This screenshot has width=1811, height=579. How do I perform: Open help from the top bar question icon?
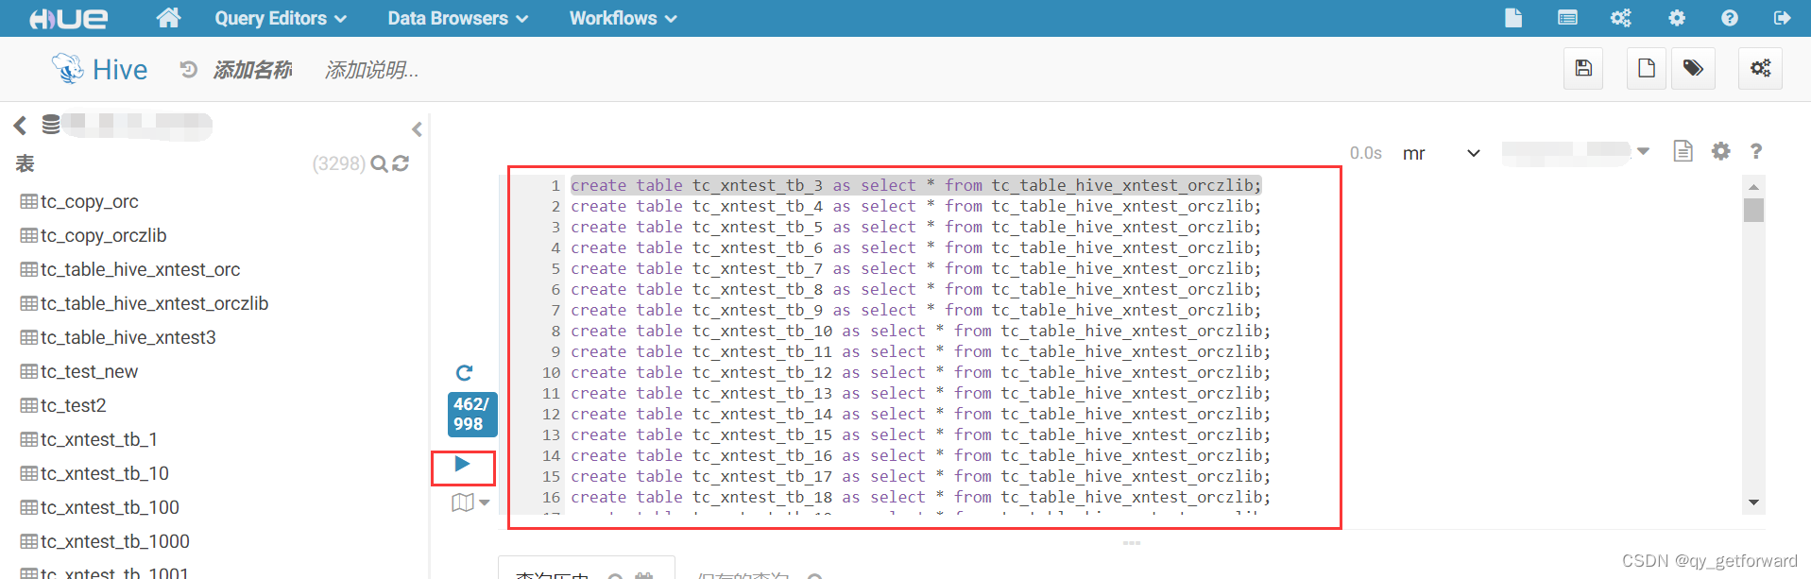(1730, 18)
